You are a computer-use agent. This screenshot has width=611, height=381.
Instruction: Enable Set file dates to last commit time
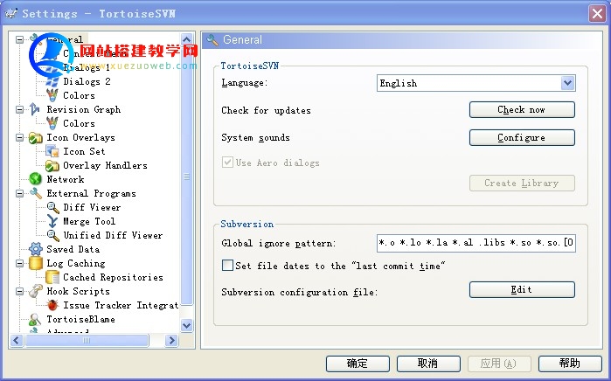227,266
